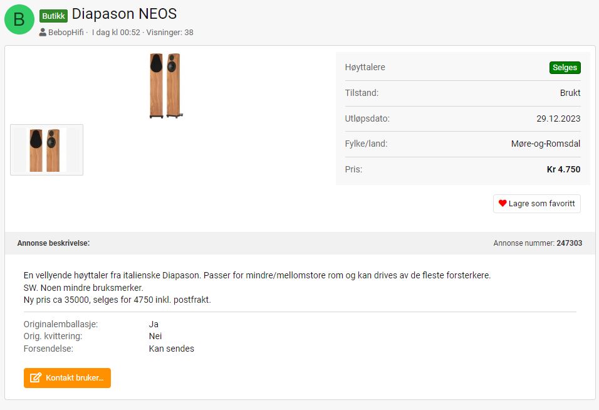Click the expiry date 29.12.2023
Screen dimensions: 599x410
[558, 118]
